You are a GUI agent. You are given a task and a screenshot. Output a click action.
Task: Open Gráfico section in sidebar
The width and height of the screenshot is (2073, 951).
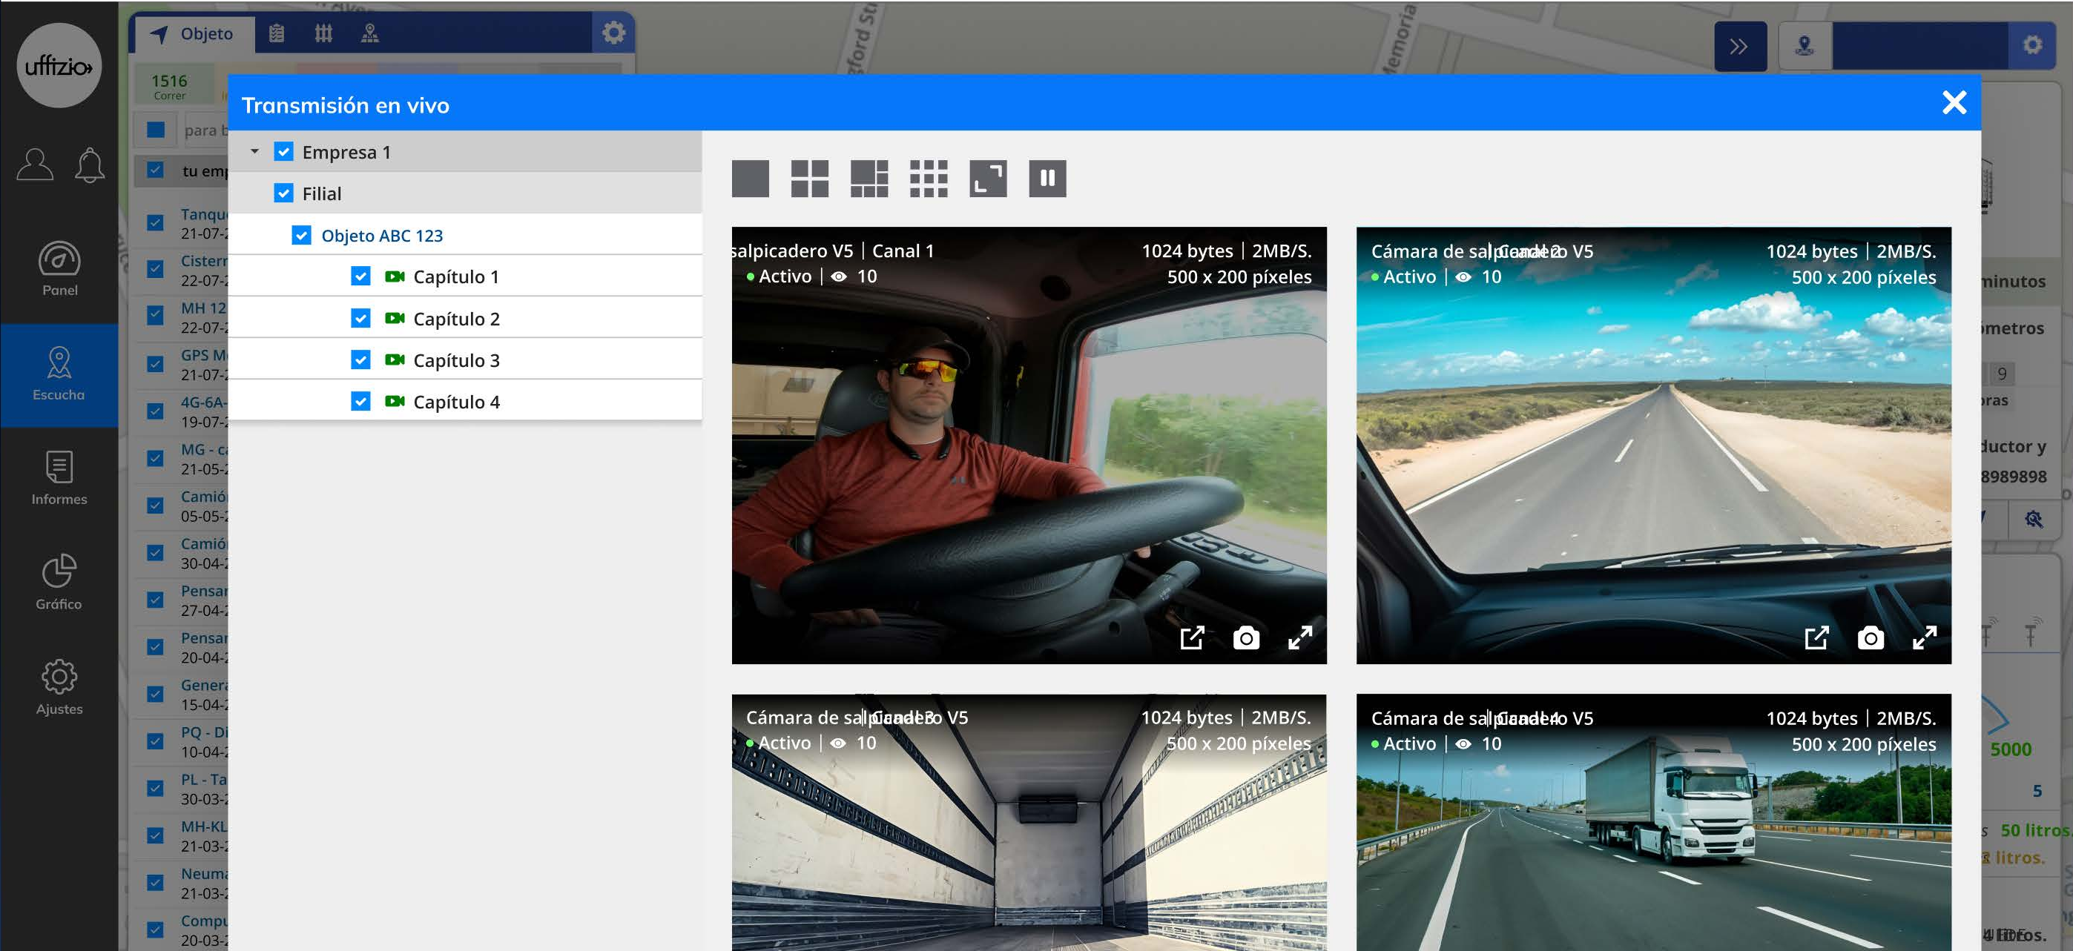tap(59, 583)
